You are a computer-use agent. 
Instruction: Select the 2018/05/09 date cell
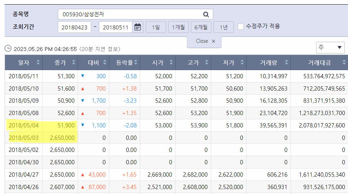click(24, 101)
